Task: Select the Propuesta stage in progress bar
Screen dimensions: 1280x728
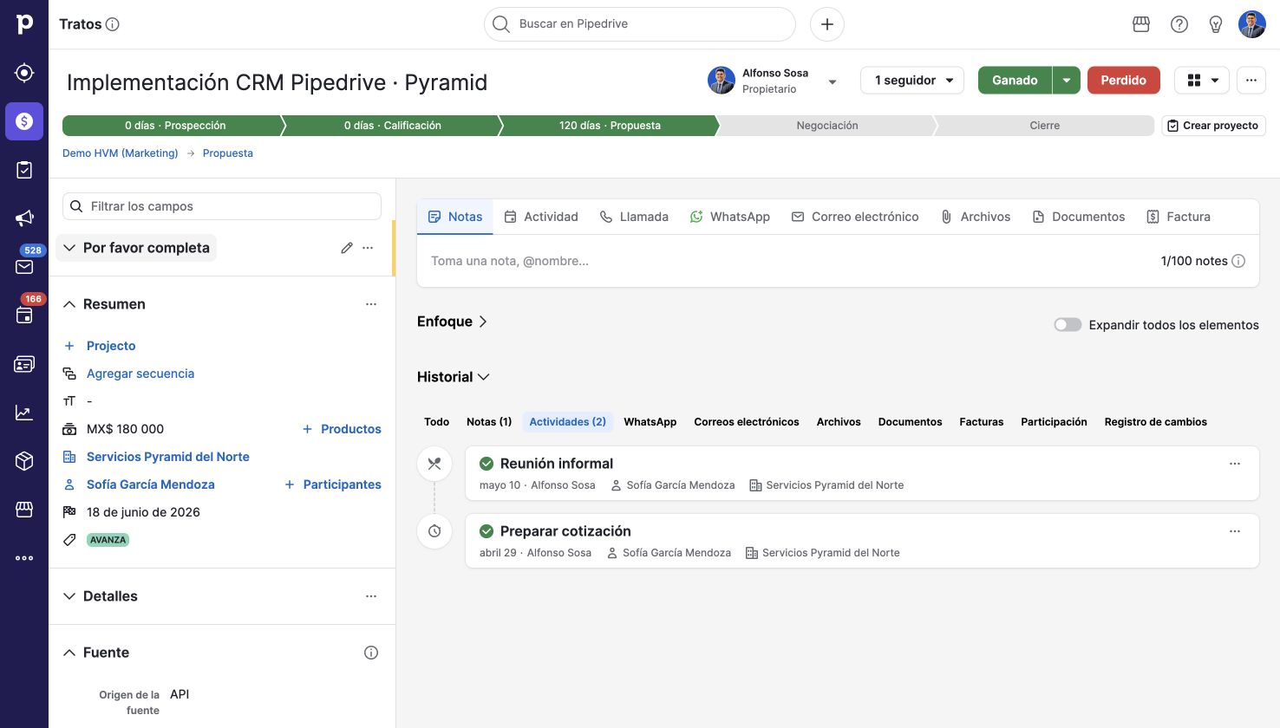Action: (x=610, y=126)
